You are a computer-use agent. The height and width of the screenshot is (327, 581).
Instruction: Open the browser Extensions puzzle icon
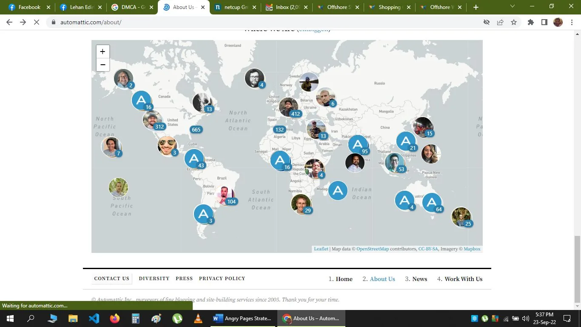pos(530,22)
